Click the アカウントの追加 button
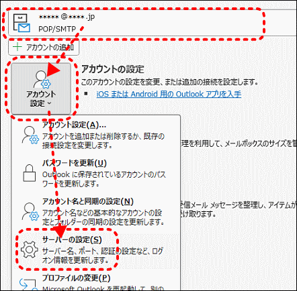Image resolution: width=297 pixels, height=291 pixels. pyautogui.click(x=44, y=48)
